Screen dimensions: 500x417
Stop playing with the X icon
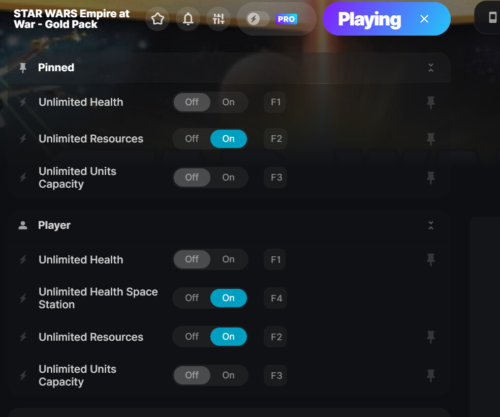pyautogui.click(x=424, y=19)
